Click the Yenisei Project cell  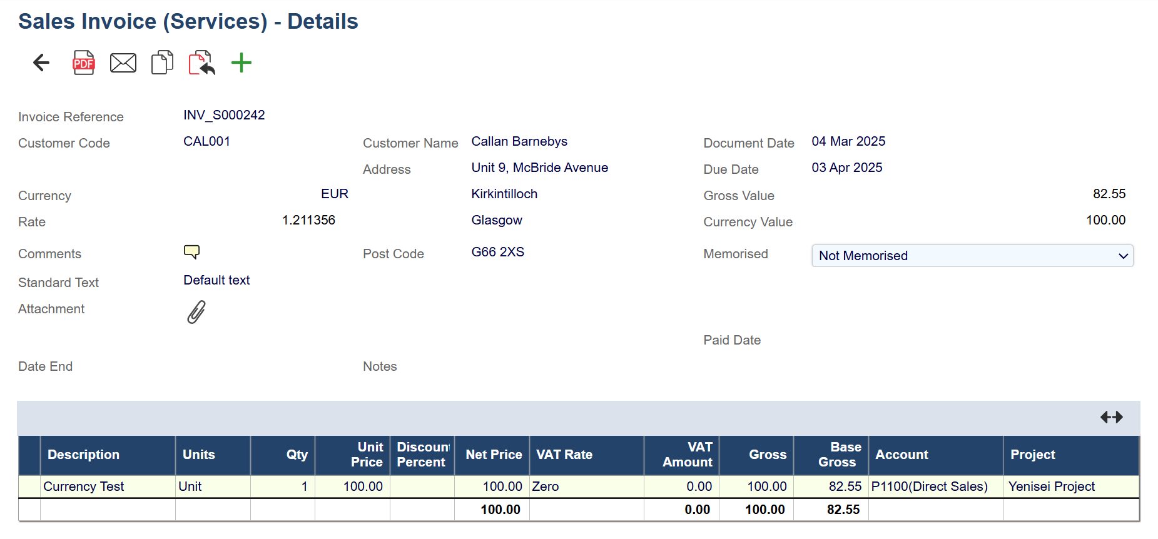pyautogui.click(x=1051, y=486)
